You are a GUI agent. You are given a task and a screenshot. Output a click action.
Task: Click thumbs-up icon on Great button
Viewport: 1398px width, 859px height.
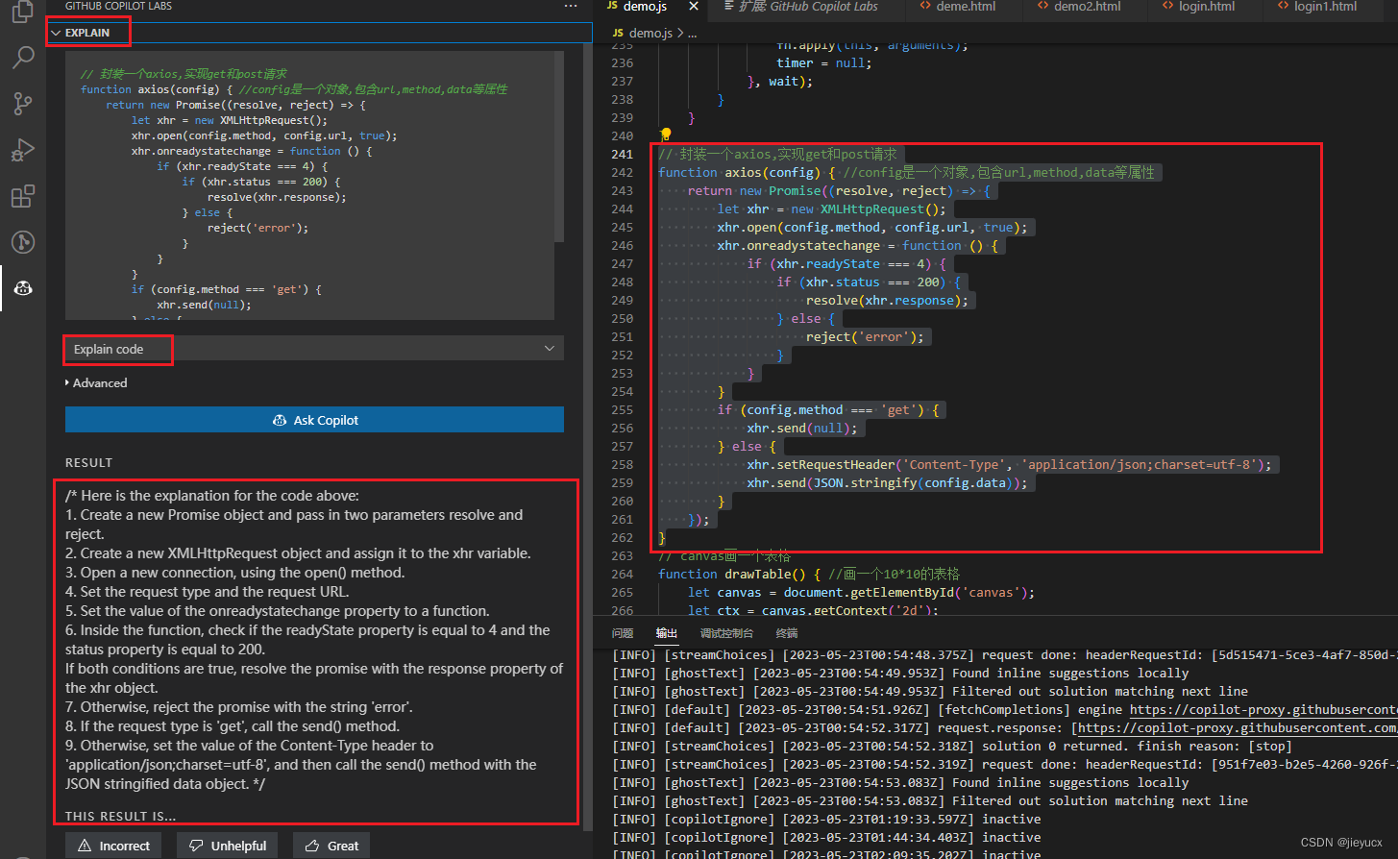click(312, 846)
